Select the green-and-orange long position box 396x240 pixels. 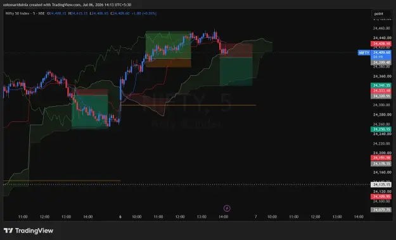168,49
